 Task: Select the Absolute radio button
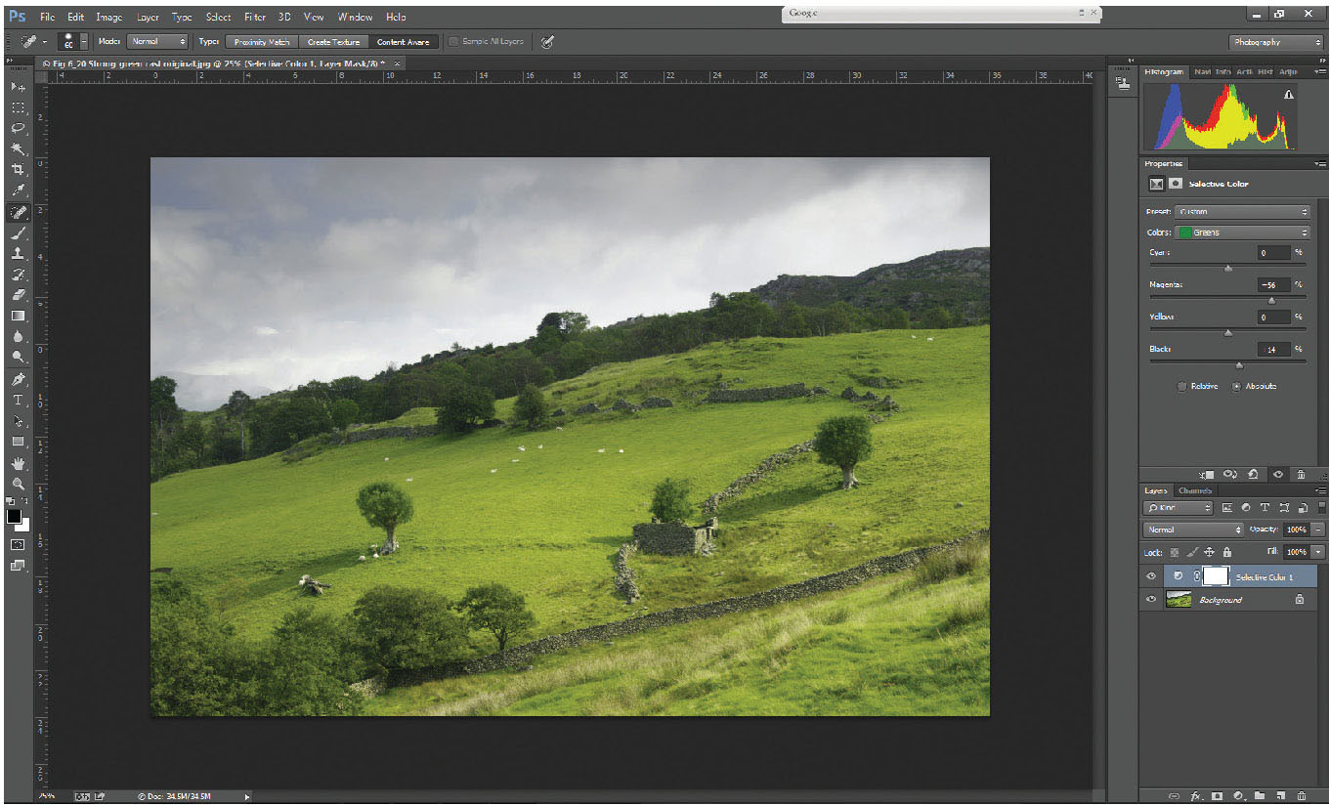pos(1236,386)
